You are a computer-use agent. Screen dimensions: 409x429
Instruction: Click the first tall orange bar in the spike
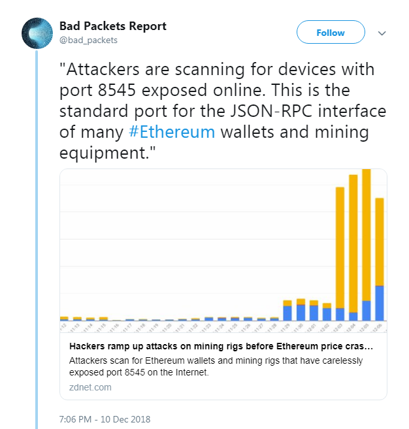click(340, 247)
